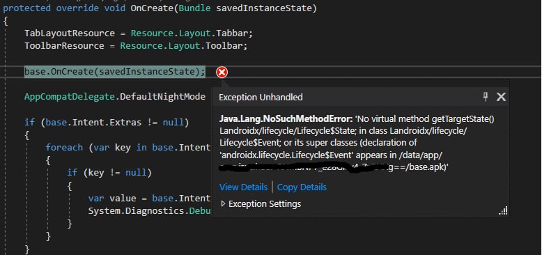Screen dimensions: 542x255
Task: Click the 'foreach (var key in base.Intent' line
Action: point(128,148)
